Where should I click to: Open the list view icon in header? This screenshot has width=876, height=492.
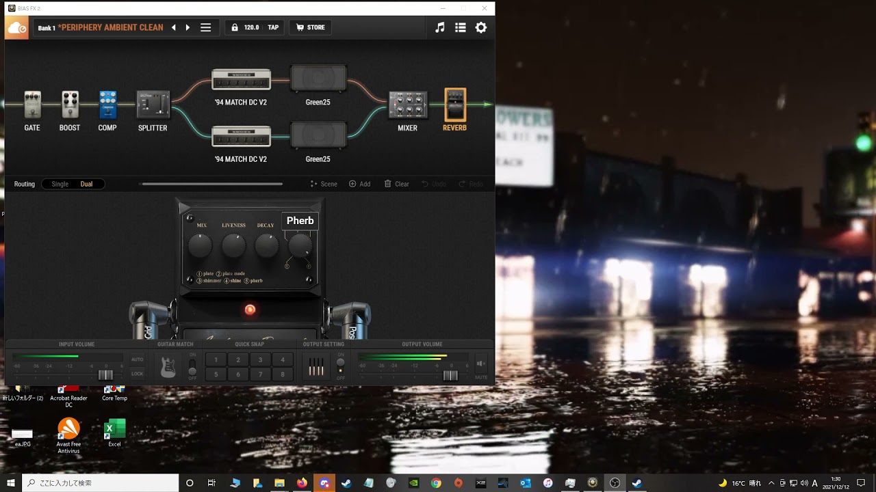coord(461,27)
